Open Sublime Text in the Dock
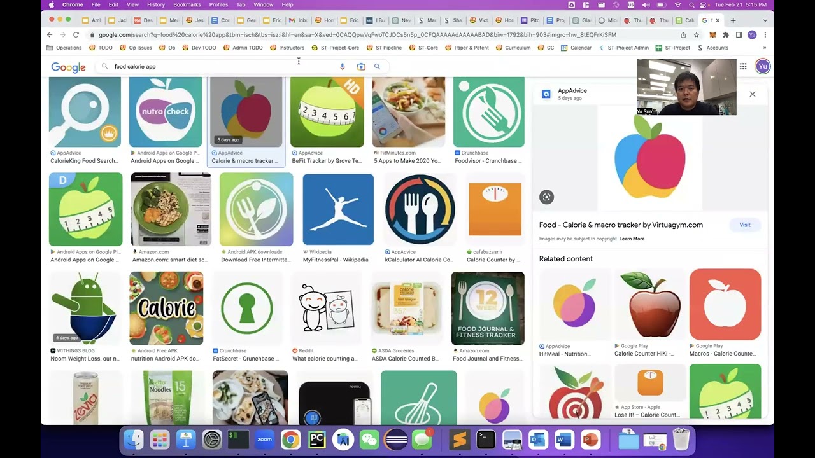The width and height of the screenshot is (815, 458). coord(459,440)
